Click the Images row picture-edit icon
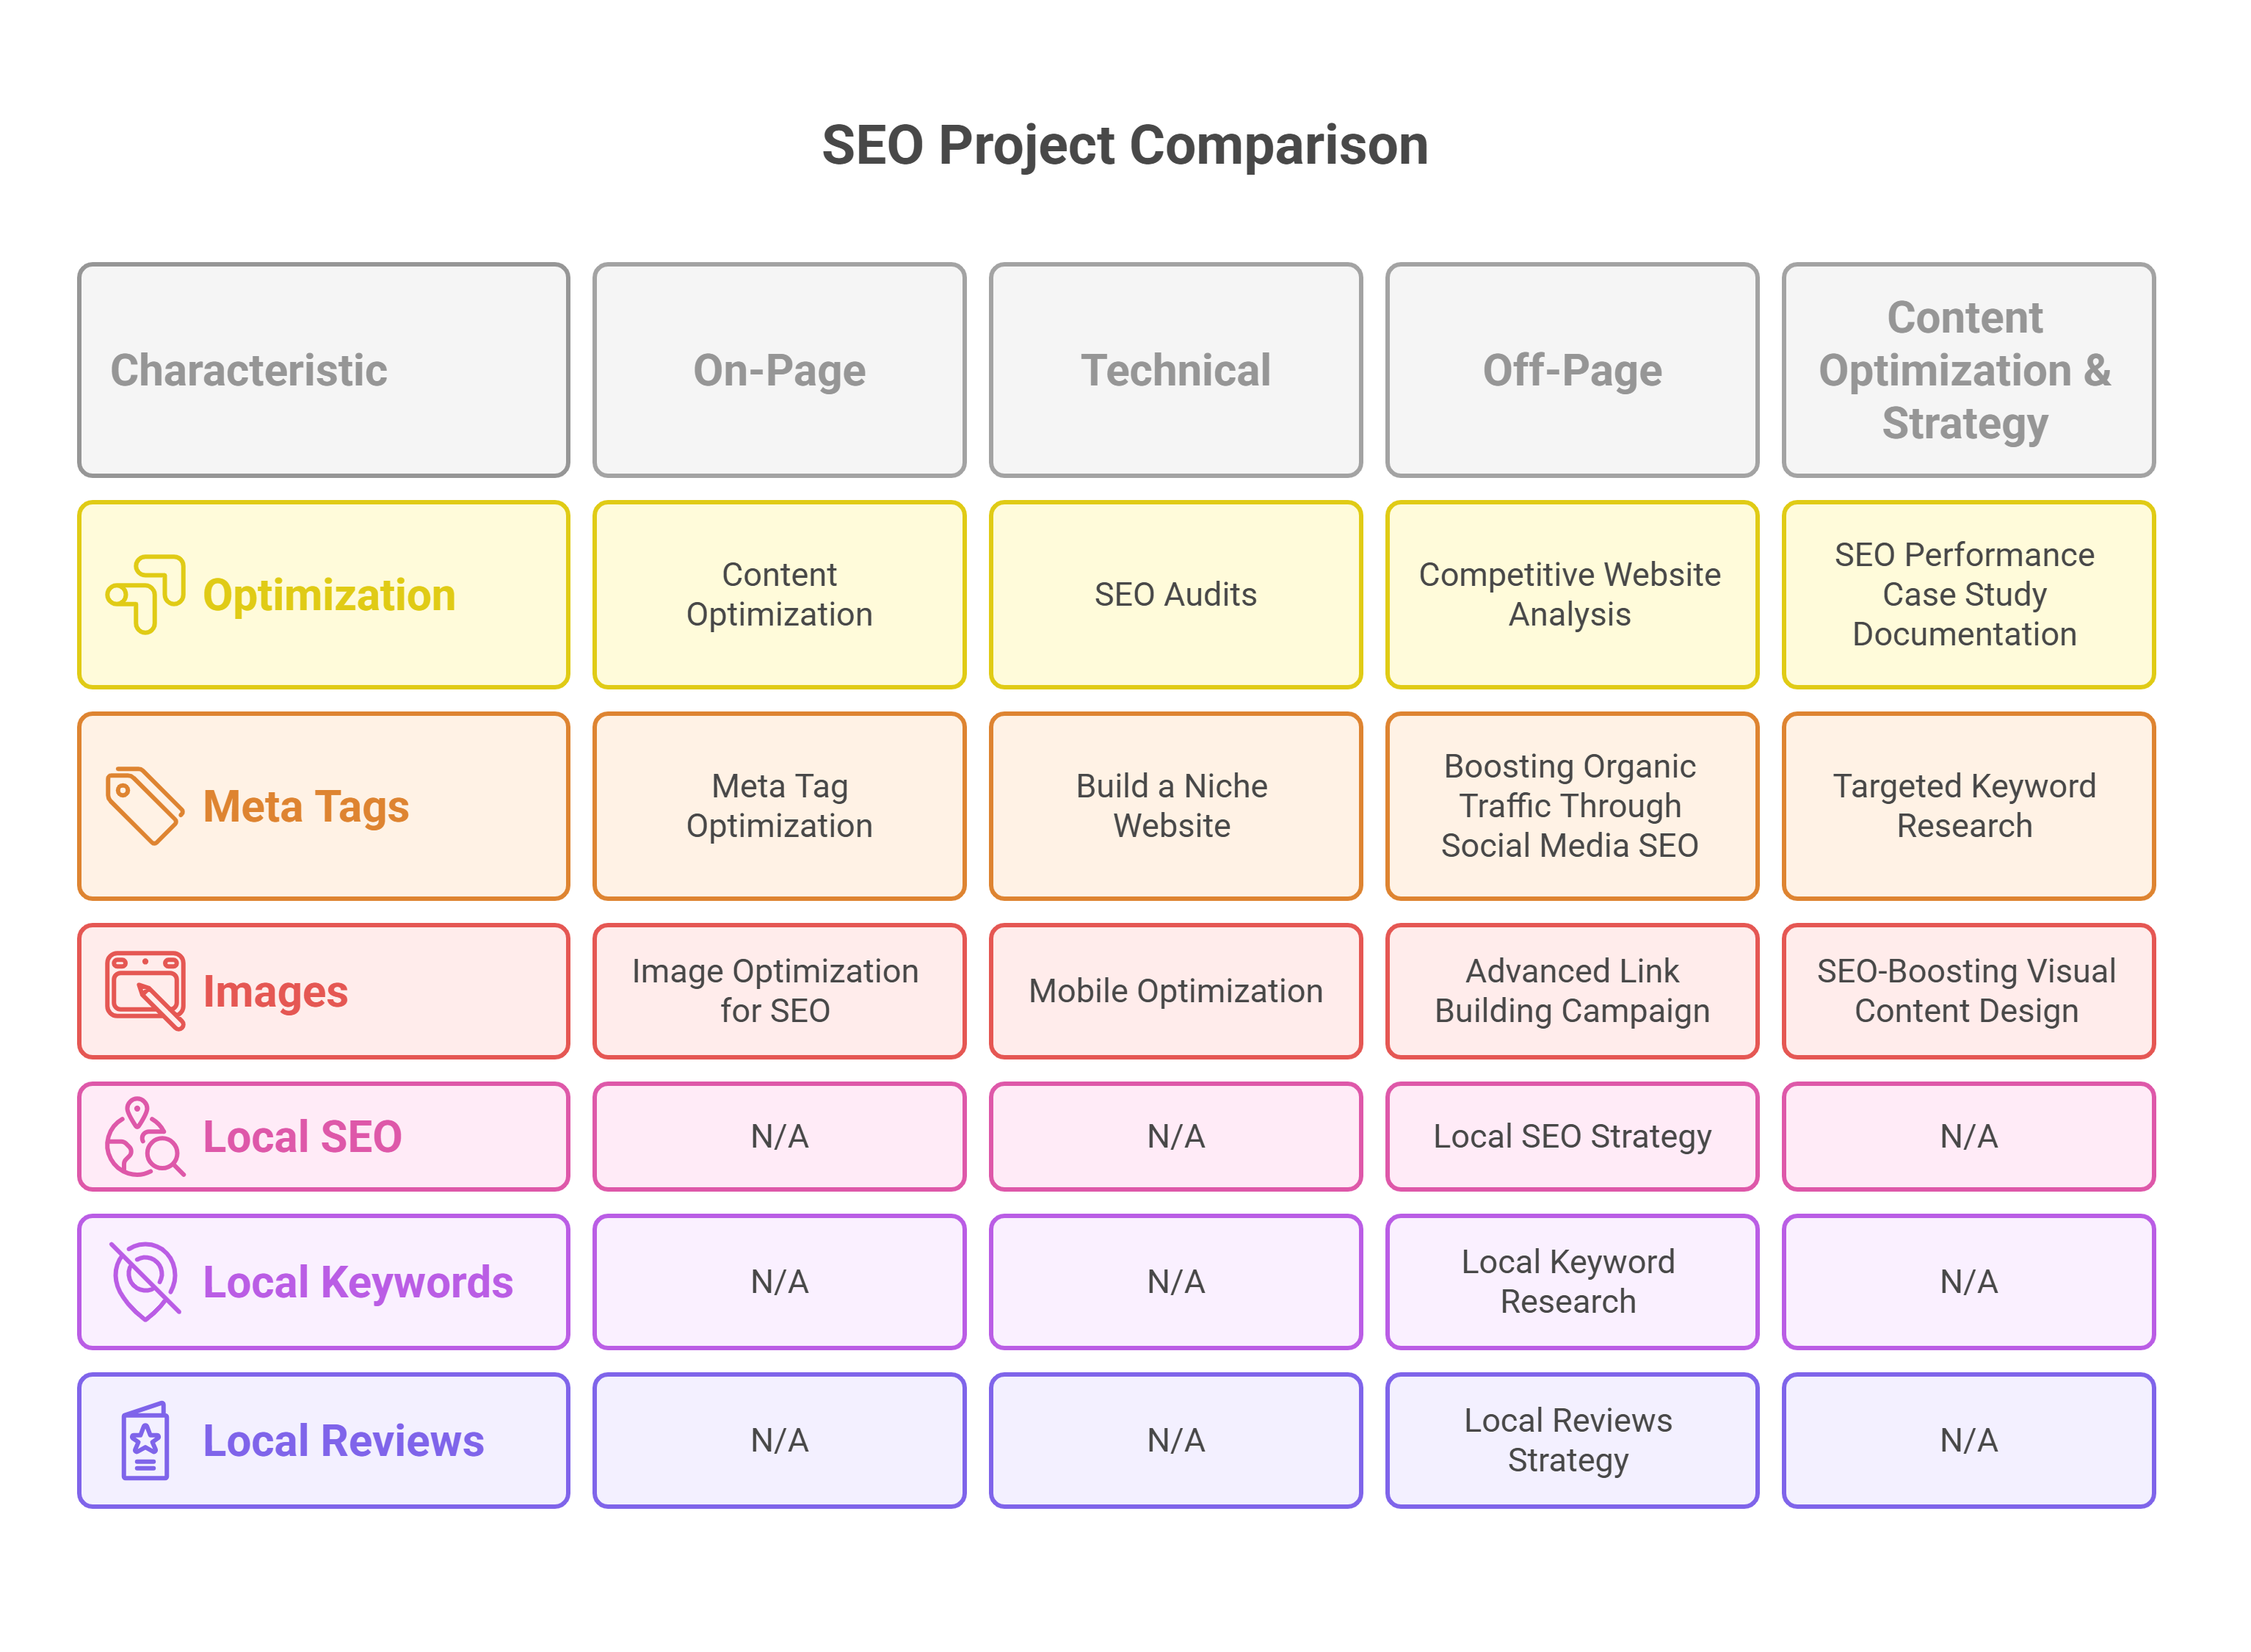Image resolution: width=2251 pixels, height=1652 pixels. [146, 990]
